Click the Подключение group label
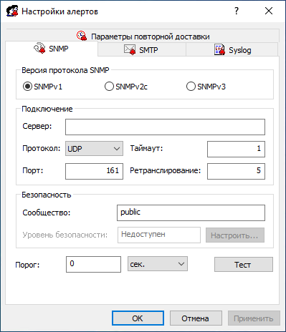Screen dimensions: 286x332 47,109
